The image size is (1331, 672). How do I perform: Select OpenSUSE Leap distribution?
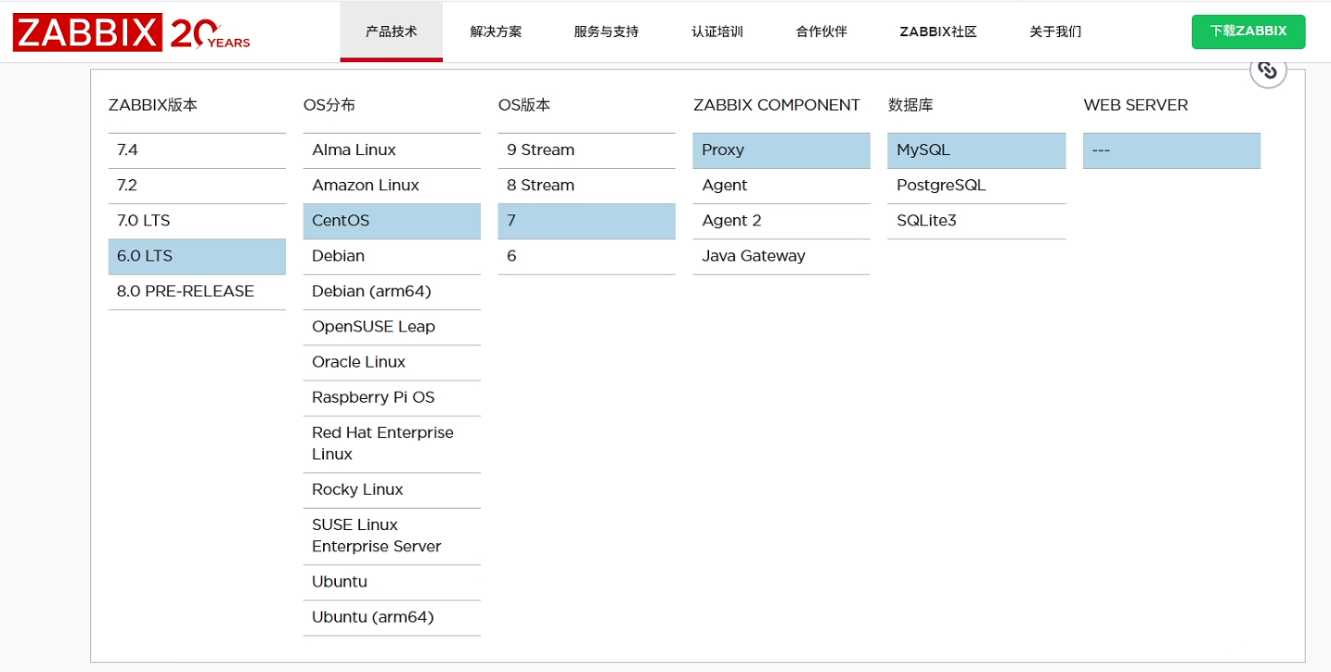coord(392,327)
